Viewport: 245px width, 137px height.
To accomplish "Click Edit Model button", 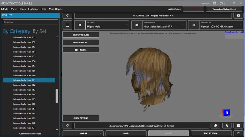I will coord(81,50).
